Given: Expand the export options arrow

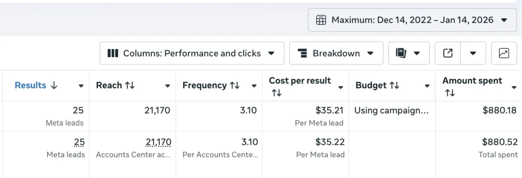Looking at the screenshot, I should click(472, 54).
